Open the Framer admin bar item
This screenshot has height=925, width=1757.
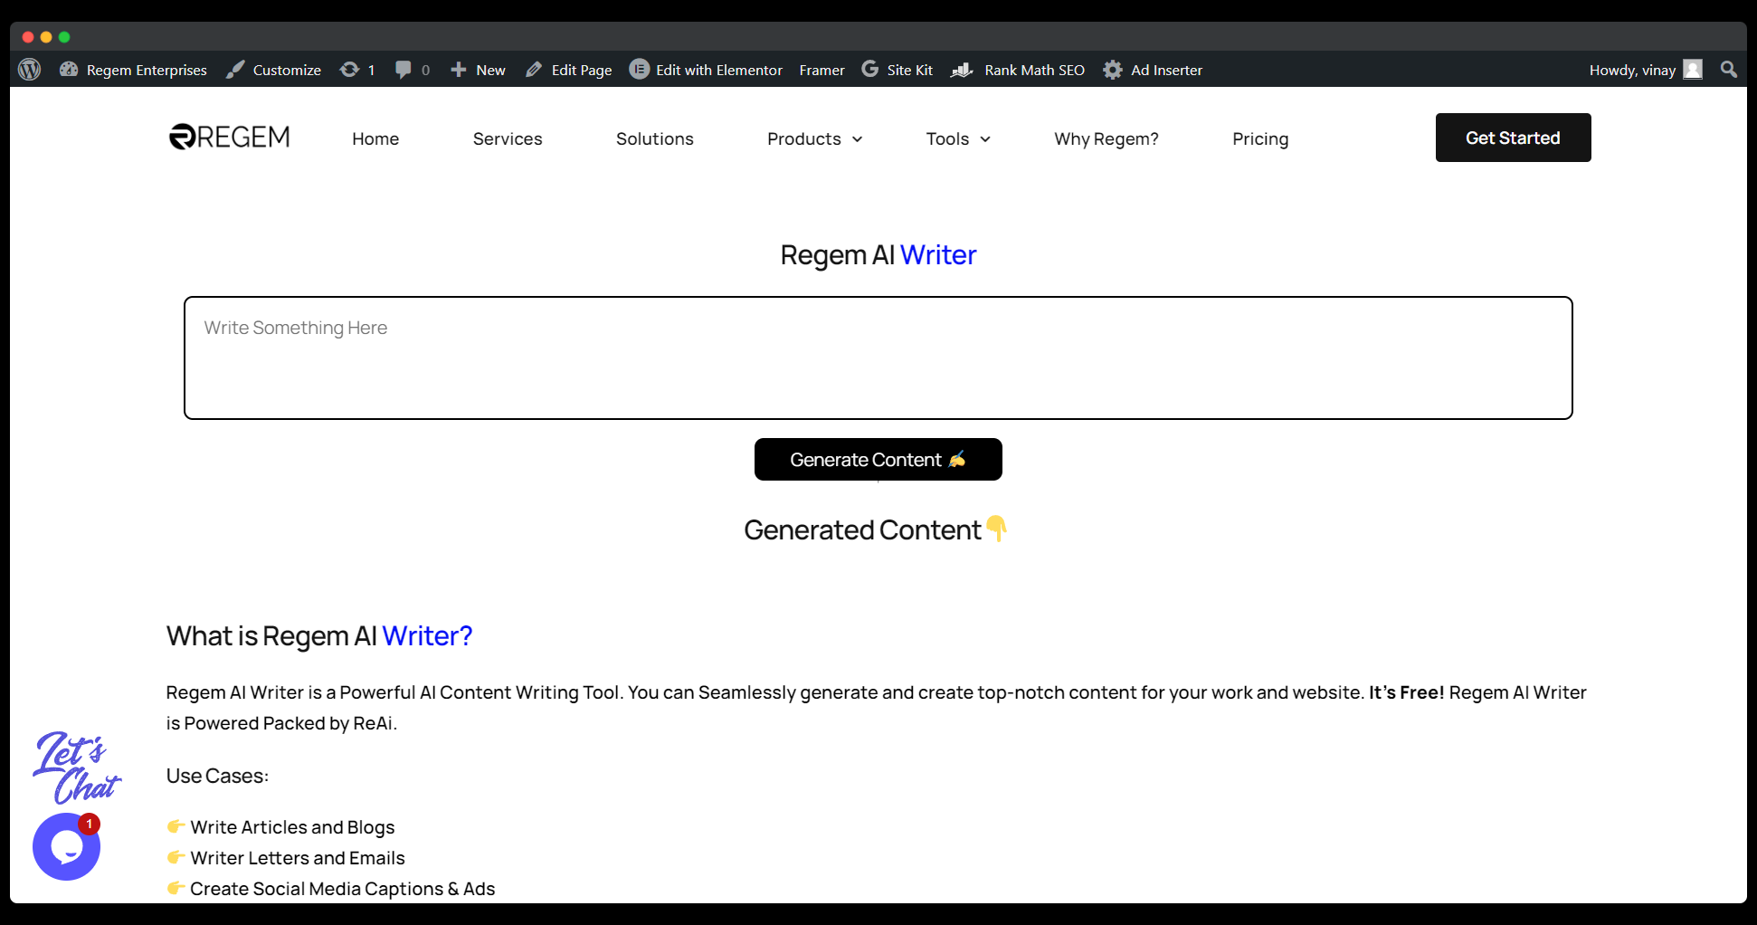point(822,70)
